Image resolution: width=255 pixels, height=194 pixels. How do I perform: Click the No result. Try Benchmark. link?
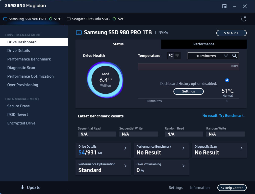pos(223,116)
